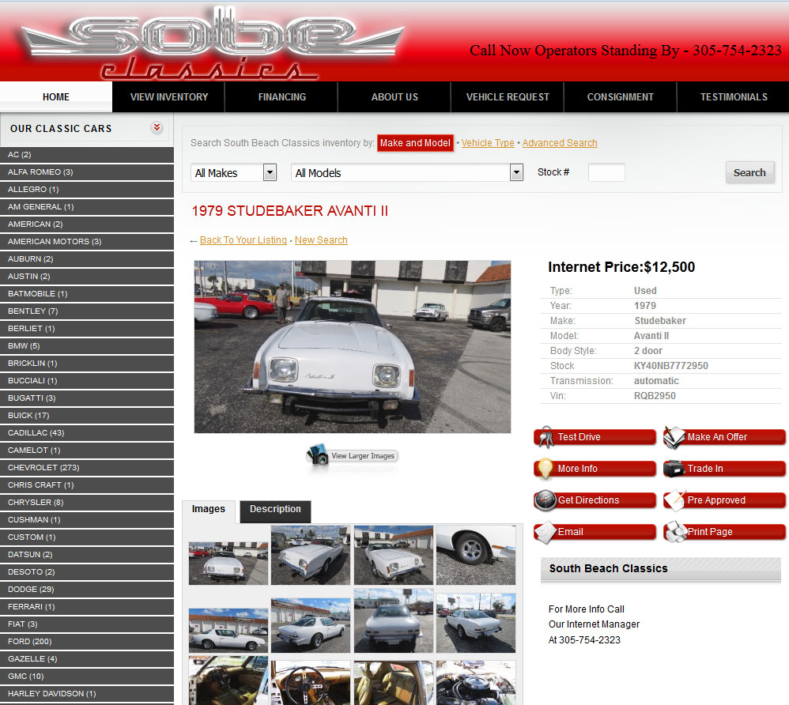
Task: Open the All Makes dropdown
Action: pyautogui.click(x=270, y=172)
